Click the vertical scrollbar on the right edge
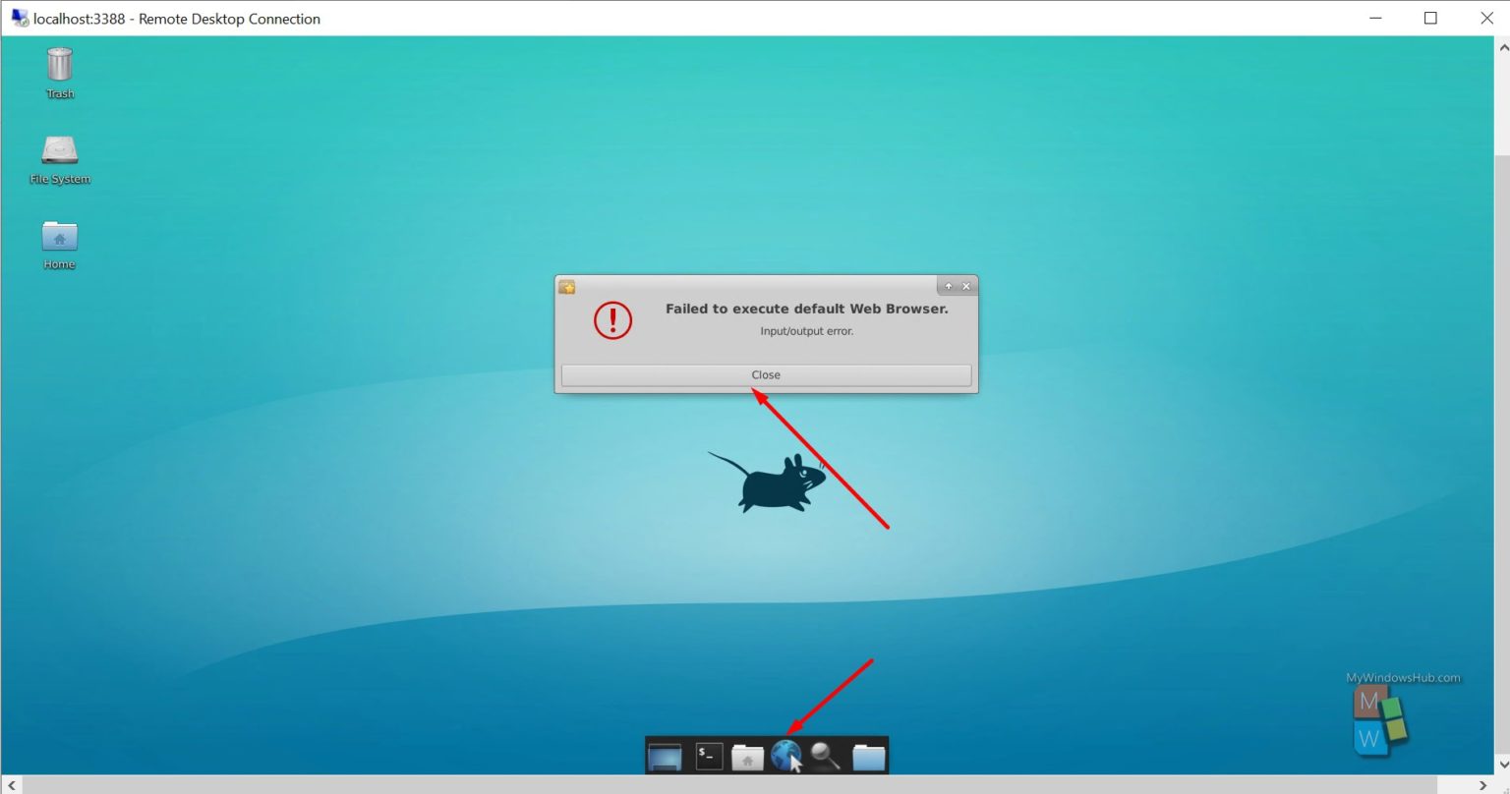The image size is (1510, 794). [x=1501, y=393]
